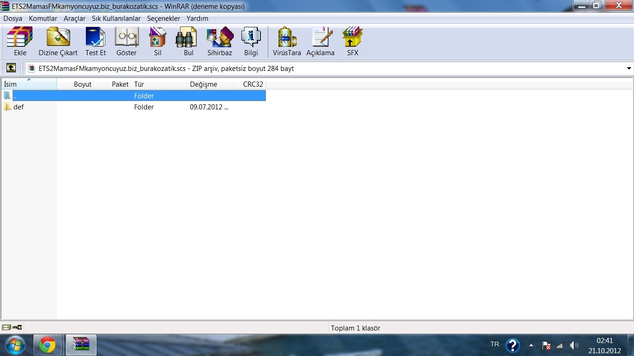Click the network signal tray icon

(560, 345)
